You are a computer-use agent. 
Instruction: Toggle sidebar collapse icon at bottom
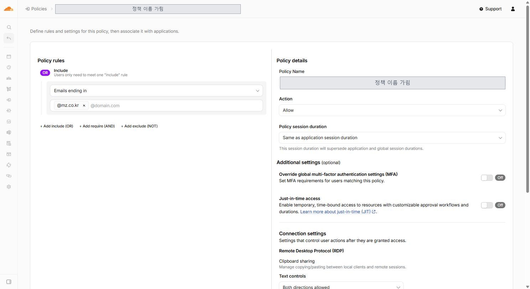tap(9, 282)
